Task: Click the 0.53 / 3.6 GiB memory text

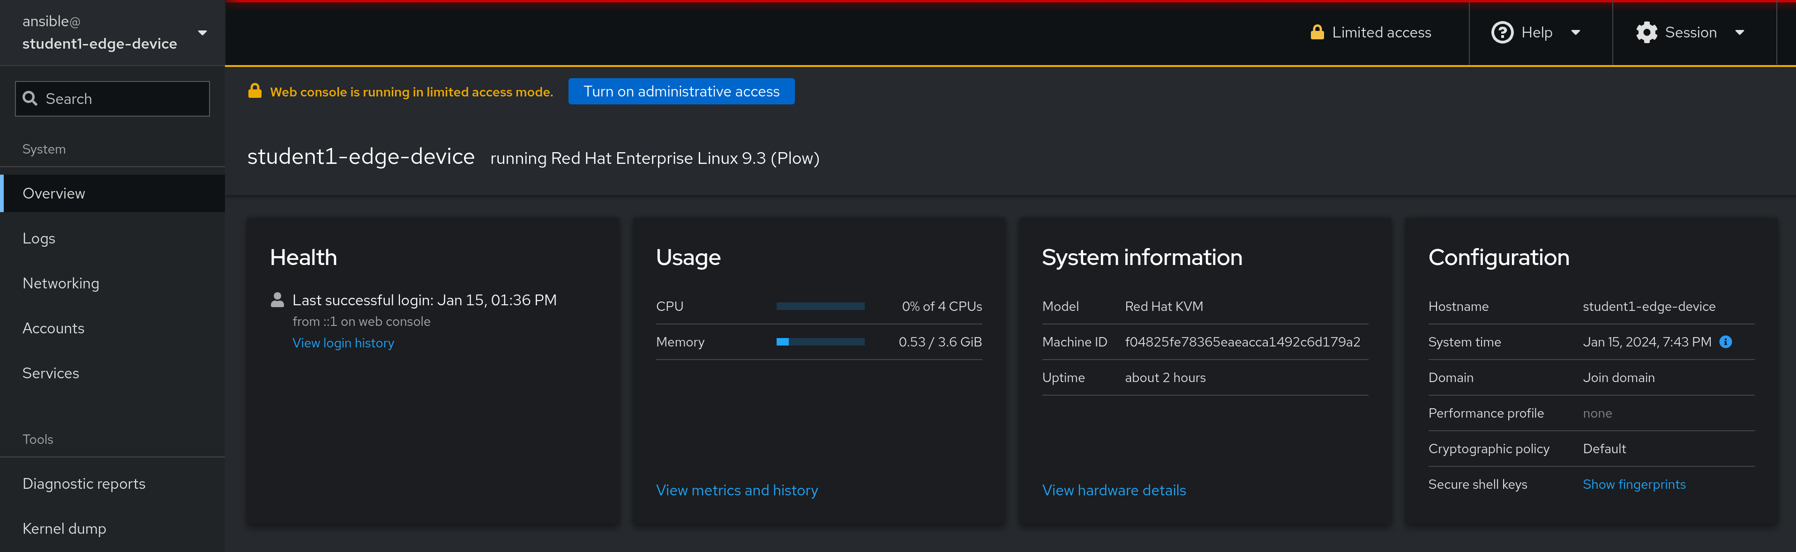Action: pos(940,342)
